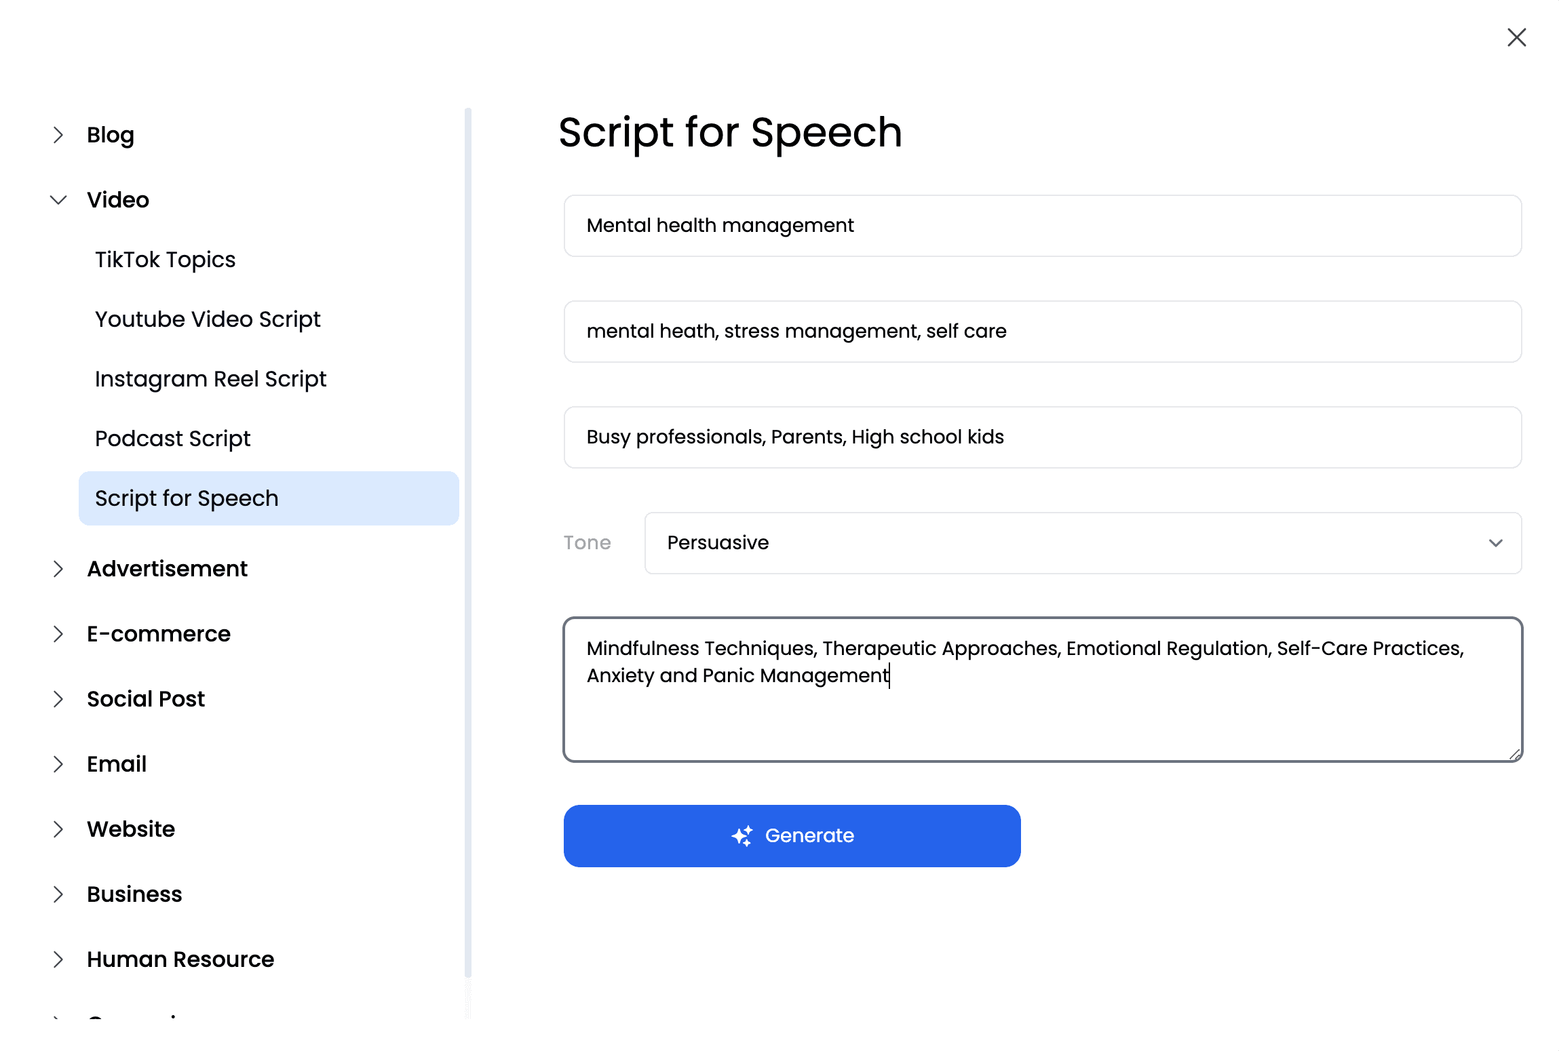The image size is (1559, 1051).
Task: Choose Instagram Reel Script item
Action: 210,379
